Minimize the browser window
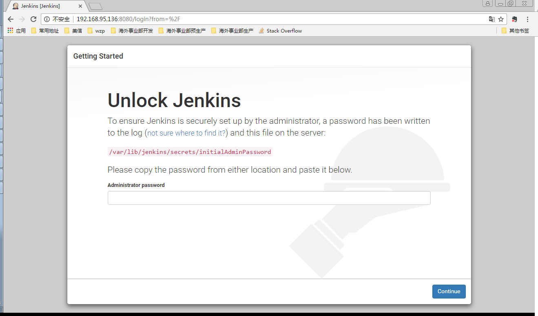Viewport: 538px width, 316px height. coord(500,3)
